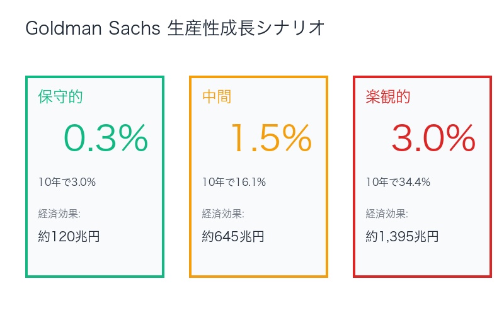Screen dimensions: 504x315
Task: Click 経済効果 label in the red card
Action: click(387, 213)
